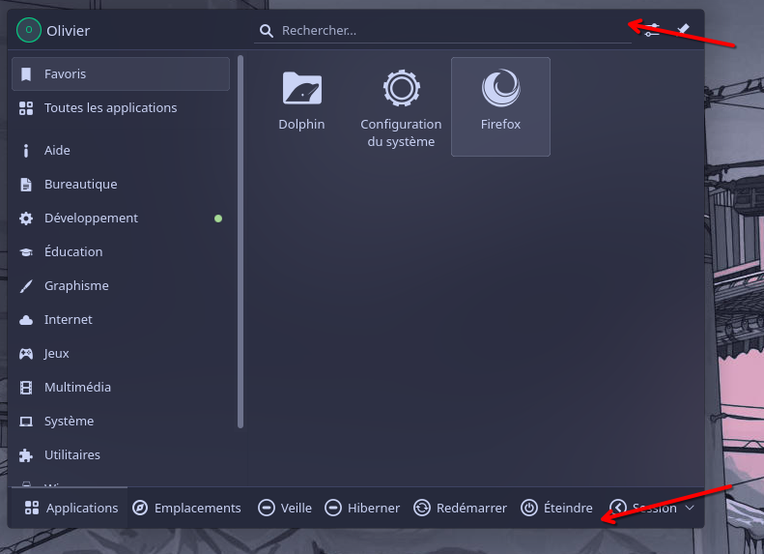Toggle the pin to keep menu open

684,30
